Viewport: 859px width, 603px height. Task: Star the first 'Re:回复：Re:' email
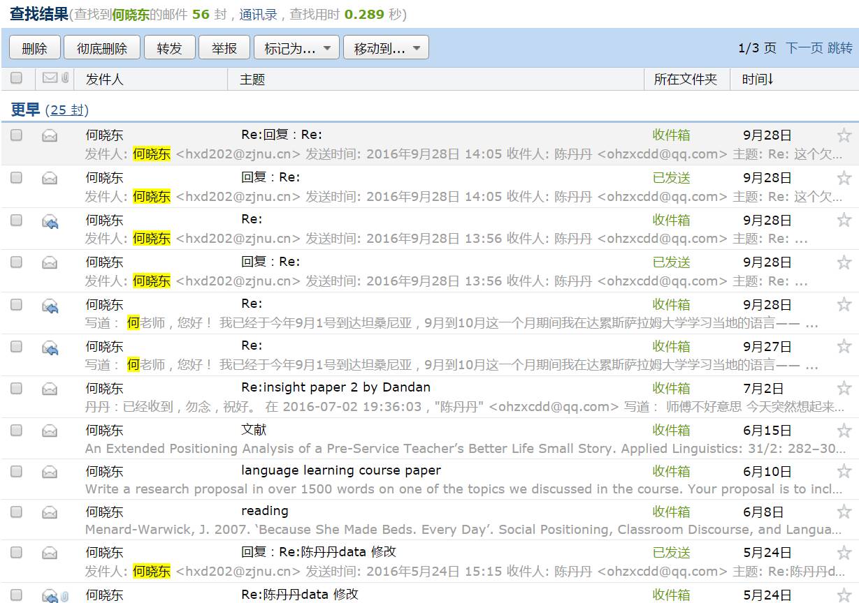844,135
